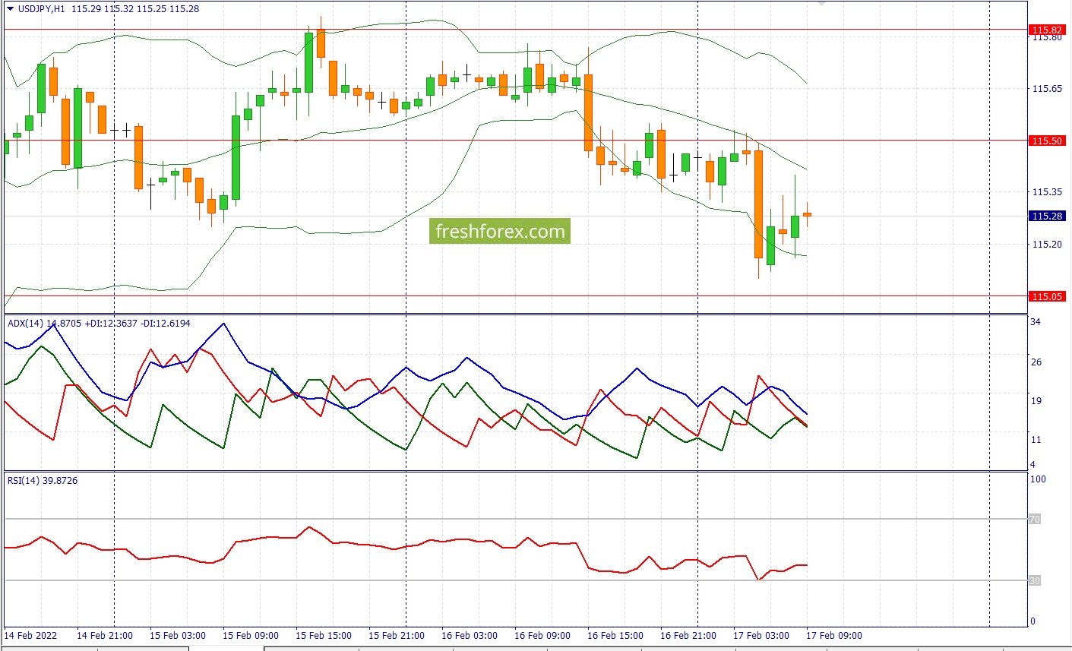Screen dimensions: 1072x651
Task: Click the 15 Feb 03:00 time label
Action: (178, 636)
